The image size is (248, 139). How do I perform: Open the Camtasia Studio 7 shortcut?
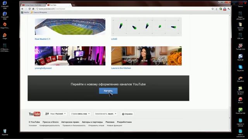click(x=240, y=90)
